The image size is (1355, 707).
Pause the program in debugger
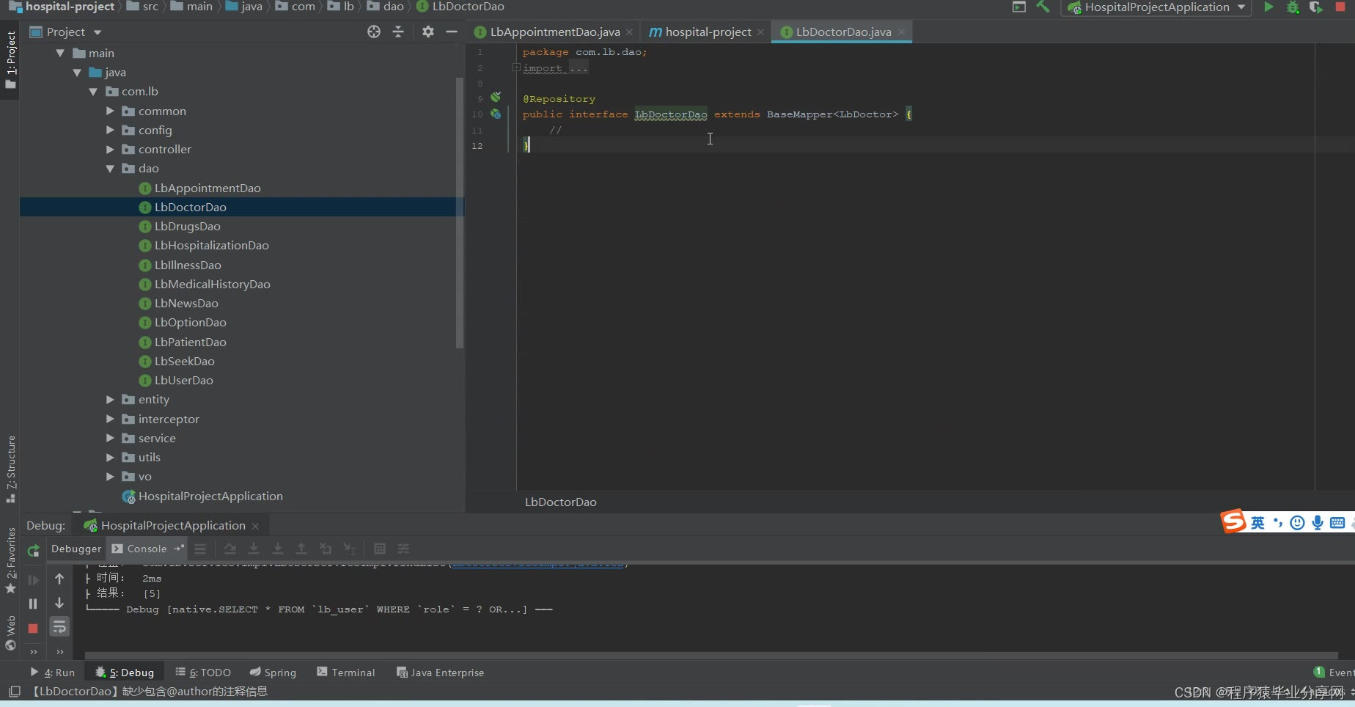point(33,604)
